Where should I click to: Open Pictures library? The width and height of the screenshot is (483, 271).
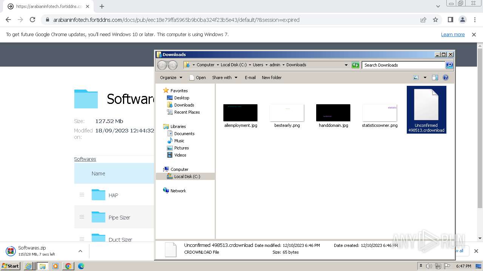pos(181,148)
